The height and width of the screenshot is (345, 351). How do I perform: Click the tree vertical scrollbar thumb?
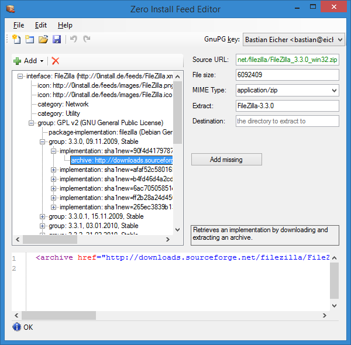[177, 112]
